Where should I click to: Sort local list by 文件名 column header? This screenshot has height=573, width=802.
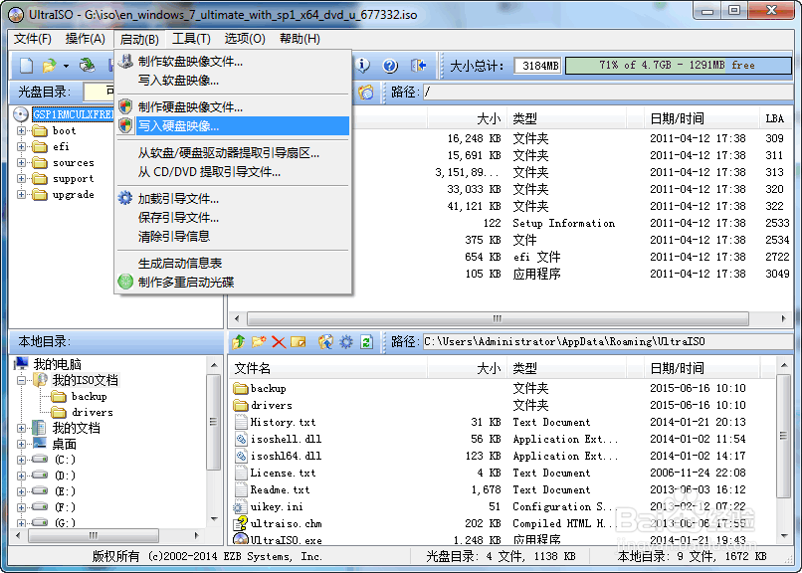(327, 368)
